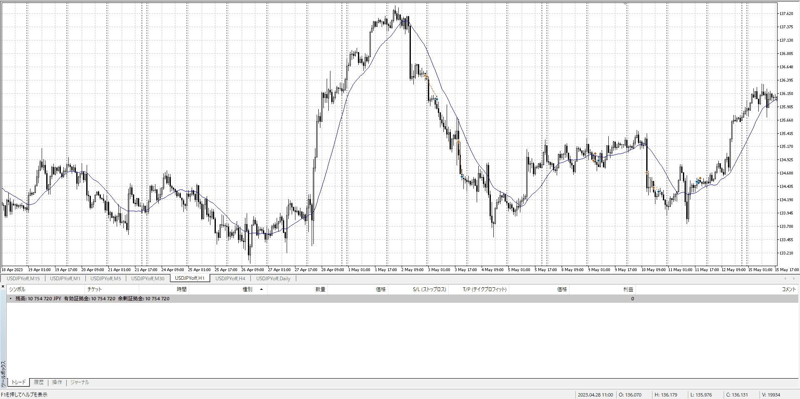
Task: Sort orders by シンボル column header
Action: tap(17, 289)
